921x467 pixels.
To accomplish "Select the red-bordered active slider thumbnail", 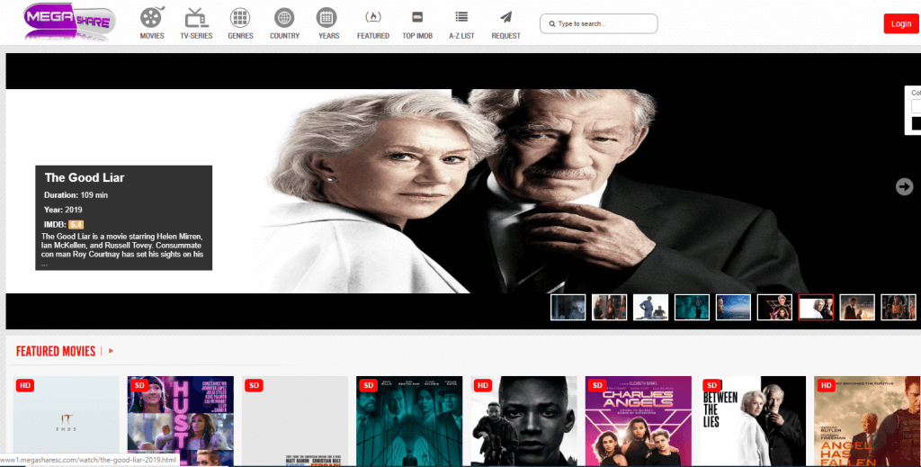I will point(816,307).
